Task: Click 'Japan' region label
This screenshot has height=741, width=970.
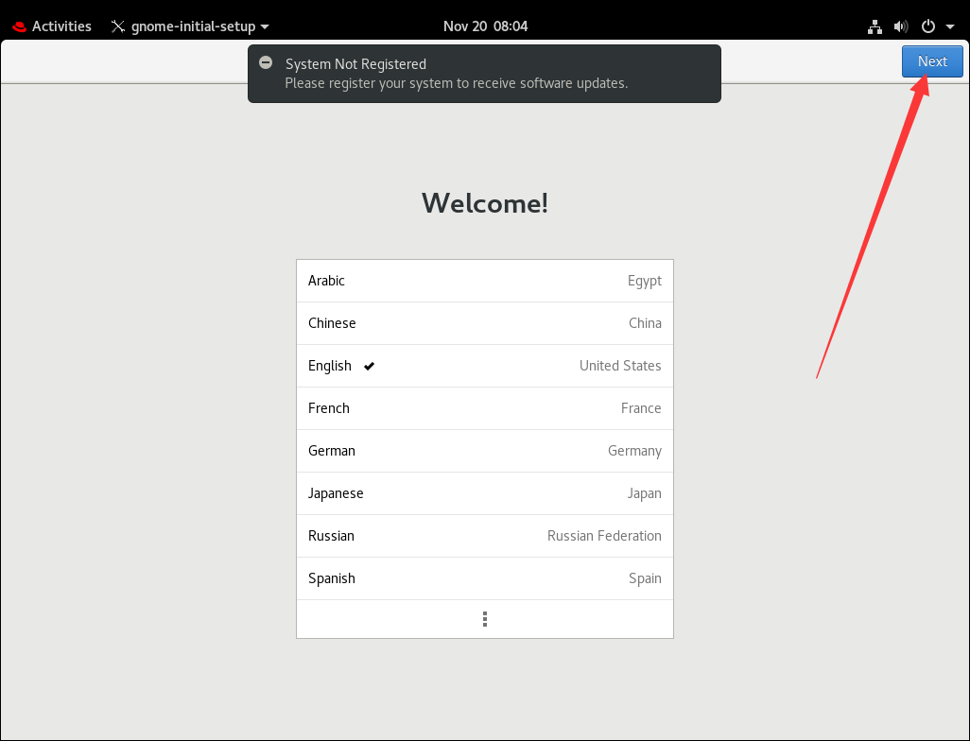Action: point(644,493)
